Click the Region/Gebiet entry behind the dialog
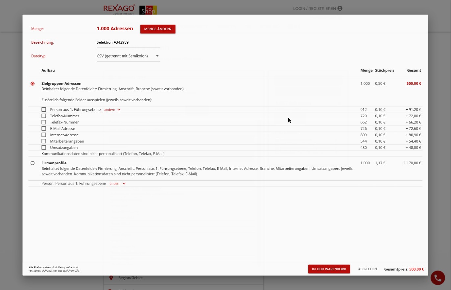 tap(131, 278)
